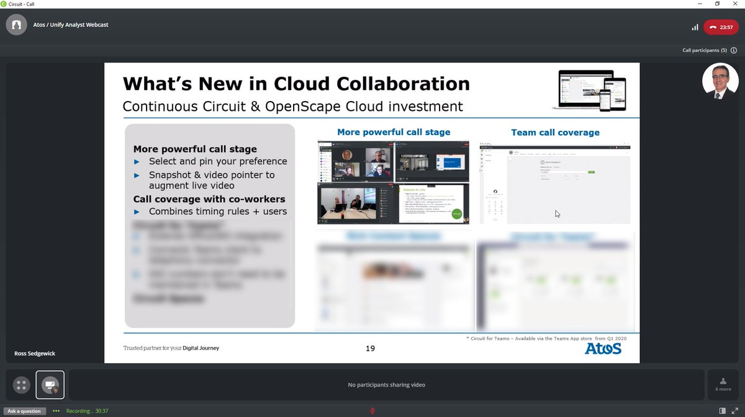Open the call participants info icon

click(734, 50)
